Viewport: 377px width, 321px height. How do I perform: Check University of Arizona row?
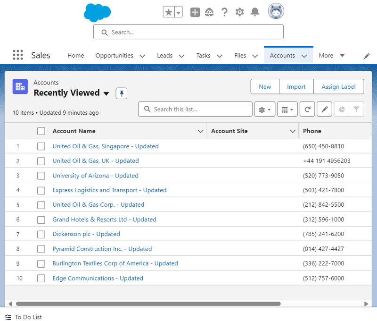[x=41, y=176]
